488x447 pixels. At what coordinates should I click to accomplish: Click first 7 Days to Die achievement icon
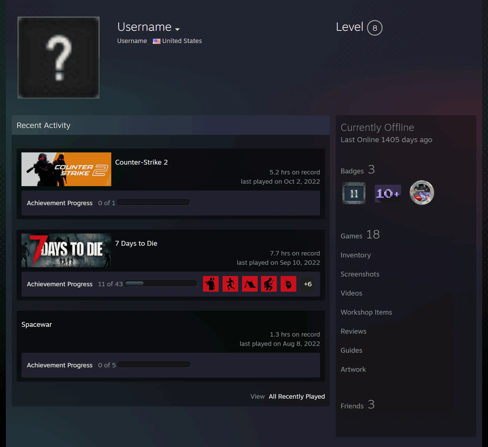(x=211, y=284)
